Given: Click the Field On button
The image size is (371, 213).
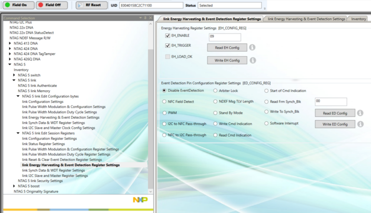Looking at the screenshot, I should pos(18,5).
